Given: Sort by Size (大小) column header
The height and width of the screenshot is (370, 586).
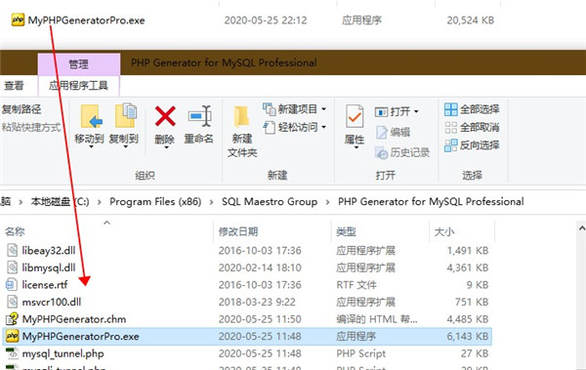Looking at the screenshot, I should click(444, 231).
